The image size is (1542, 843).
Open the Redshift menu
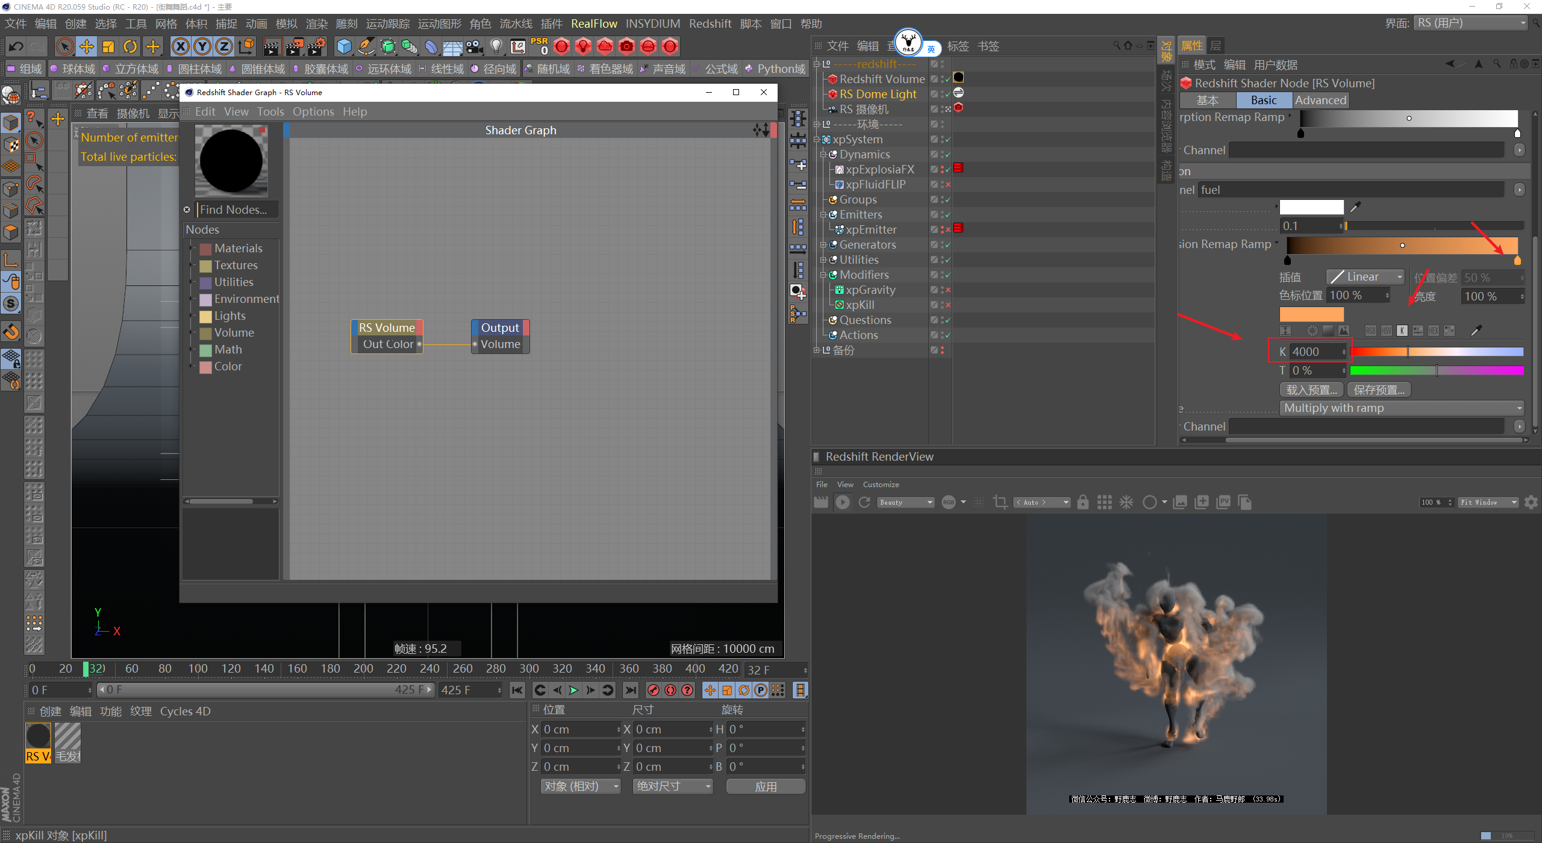(710, 23)
